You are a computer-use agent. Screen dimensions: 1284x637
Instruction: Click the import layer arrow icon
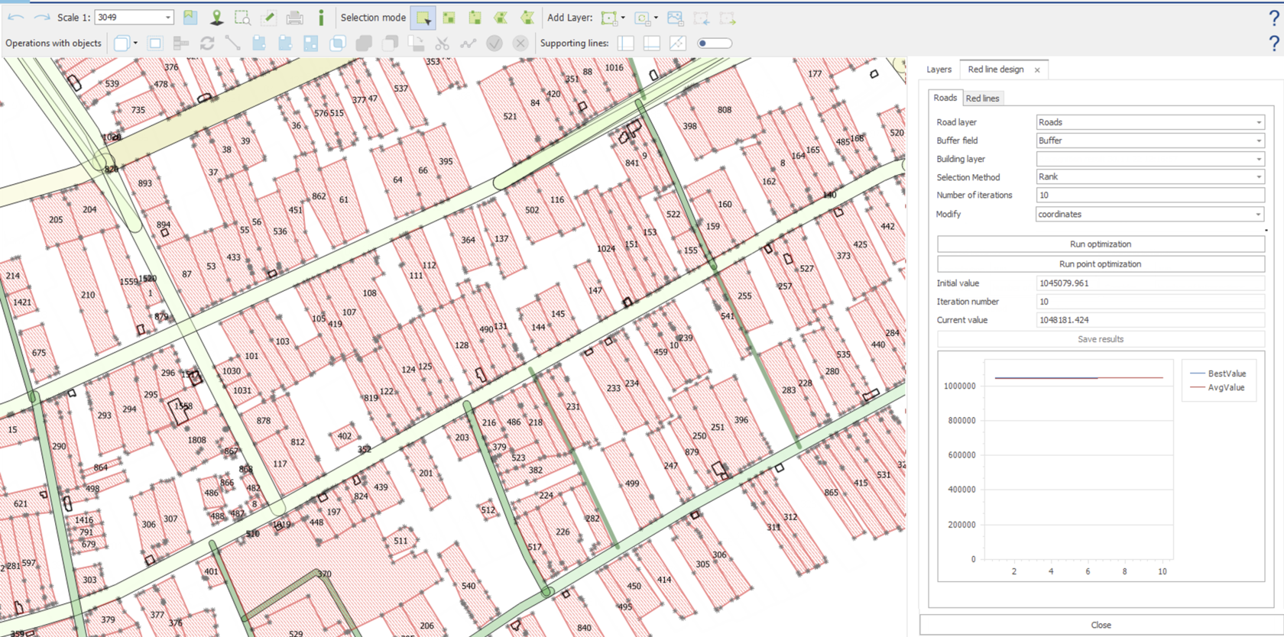[x=702, y=17]
